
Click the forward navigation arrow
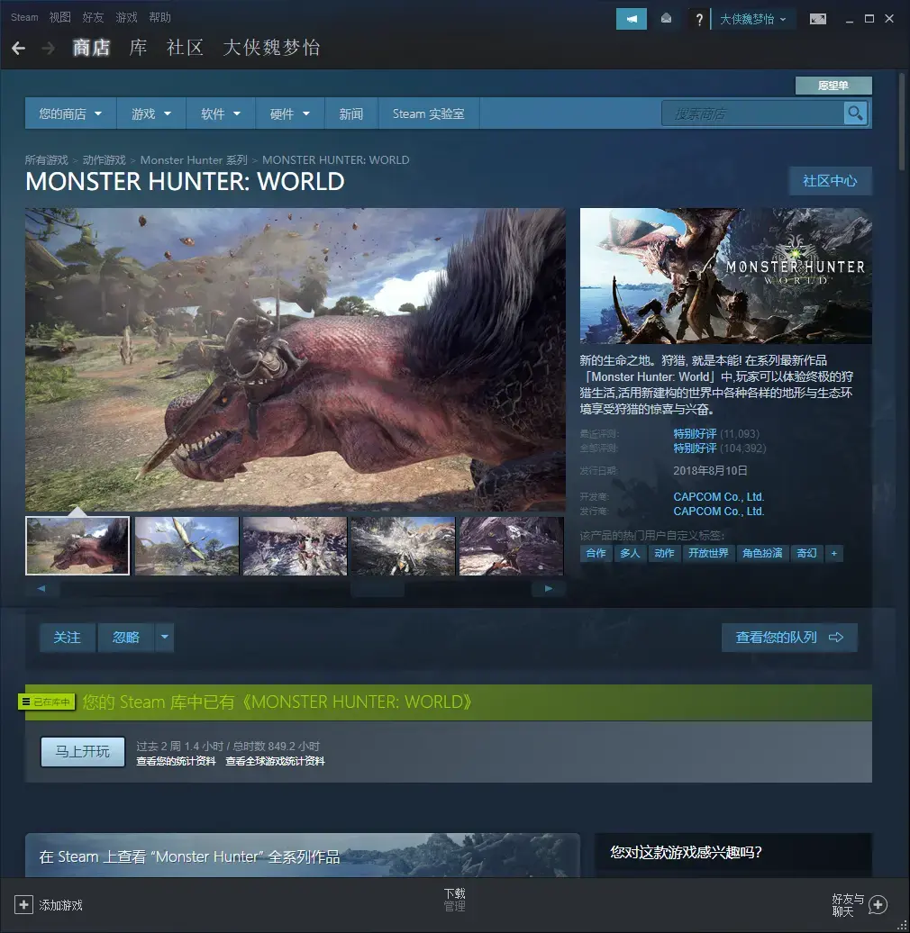tap(49, 49)
